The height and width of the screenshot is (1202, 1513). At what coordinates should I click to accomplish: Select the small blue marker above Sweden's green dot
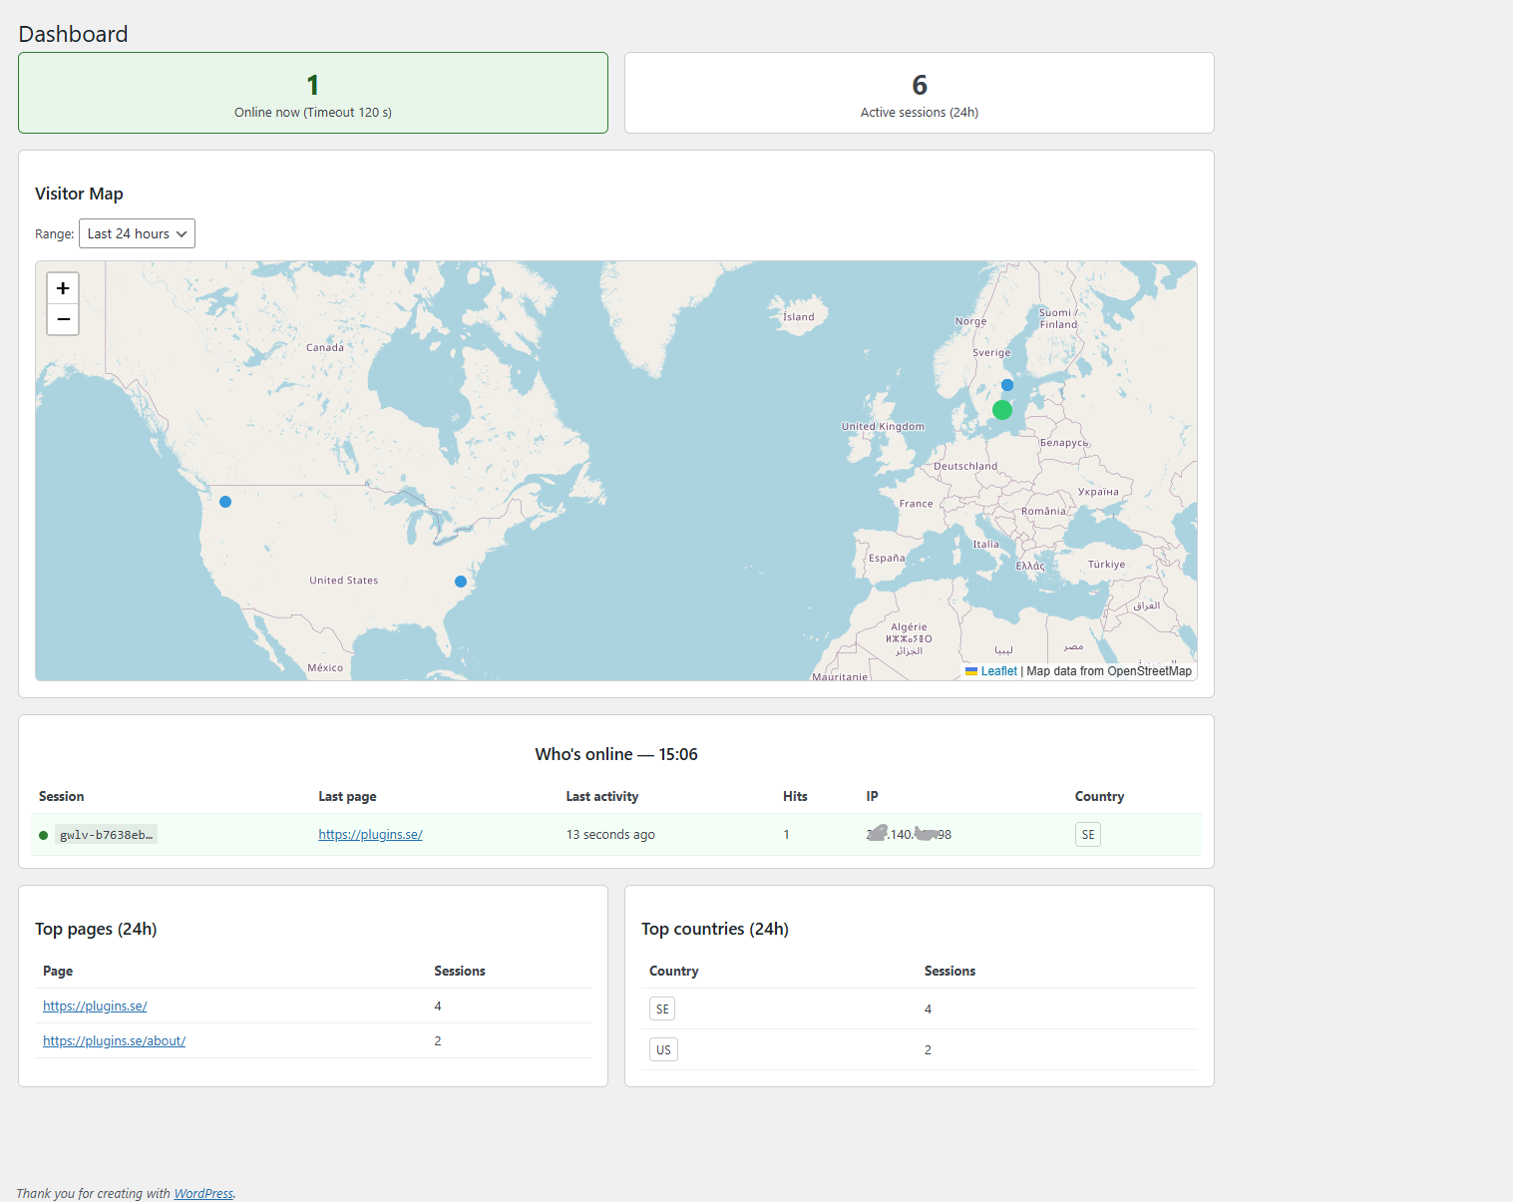[1007, 385]
